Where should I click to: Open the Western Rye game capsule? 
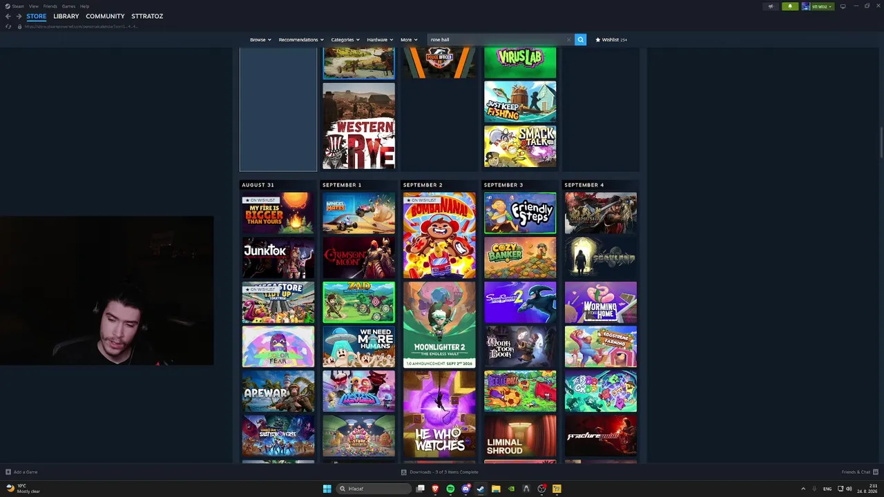click(358, 126)
